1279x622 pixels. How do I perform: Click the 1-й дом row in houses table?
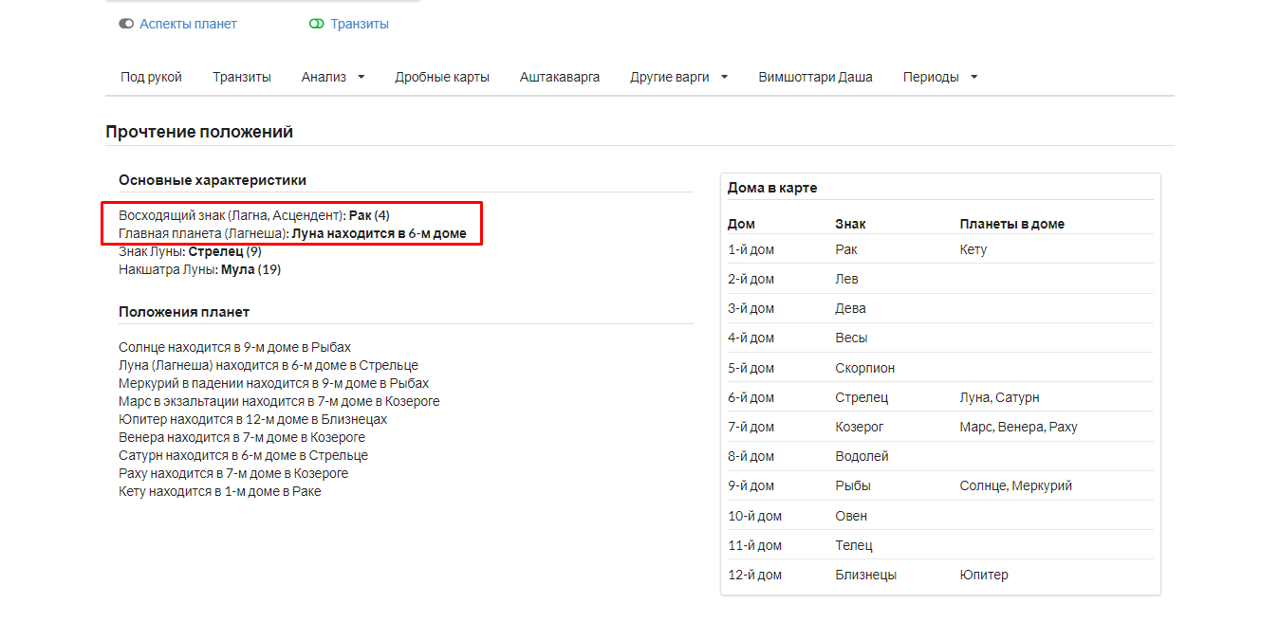pos(939,249)
